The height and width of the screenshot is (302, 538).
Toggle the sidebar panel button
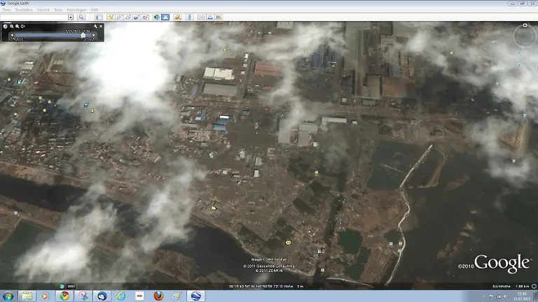[x=98, y=17]
